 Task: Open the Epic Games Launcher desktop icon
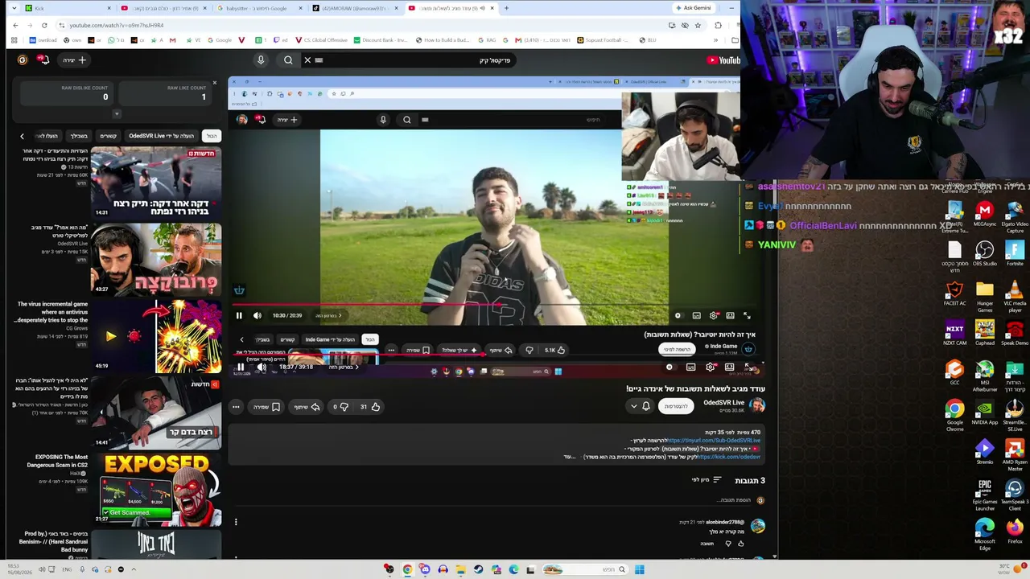pos(985,495)
